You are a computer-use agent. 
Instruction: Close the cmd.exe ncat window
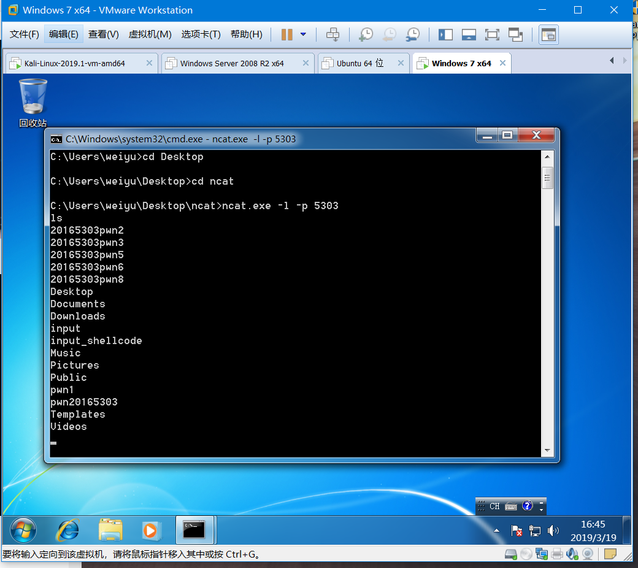[x=536, y=135]
